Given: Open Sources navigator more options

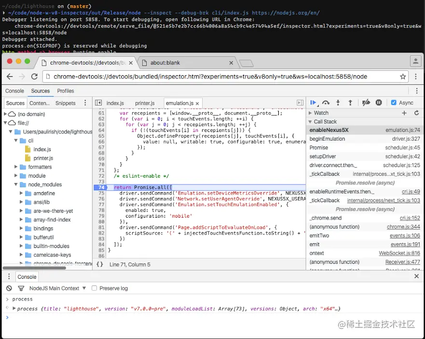Looking at the screenshot, I should [x=85, y=103].
